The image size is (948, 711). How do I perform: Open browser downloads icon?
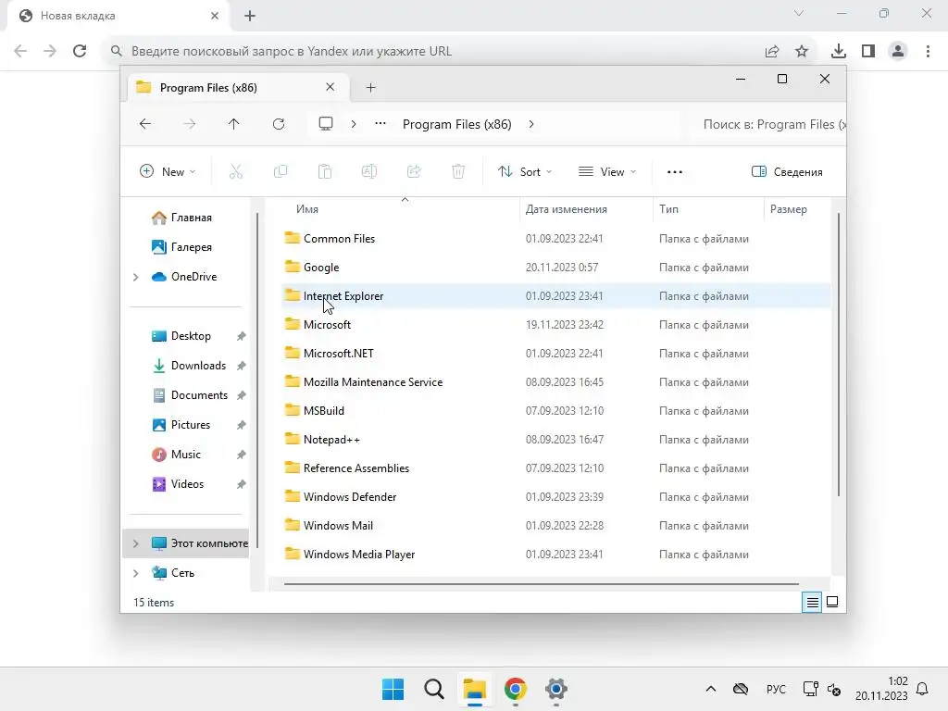839,51
